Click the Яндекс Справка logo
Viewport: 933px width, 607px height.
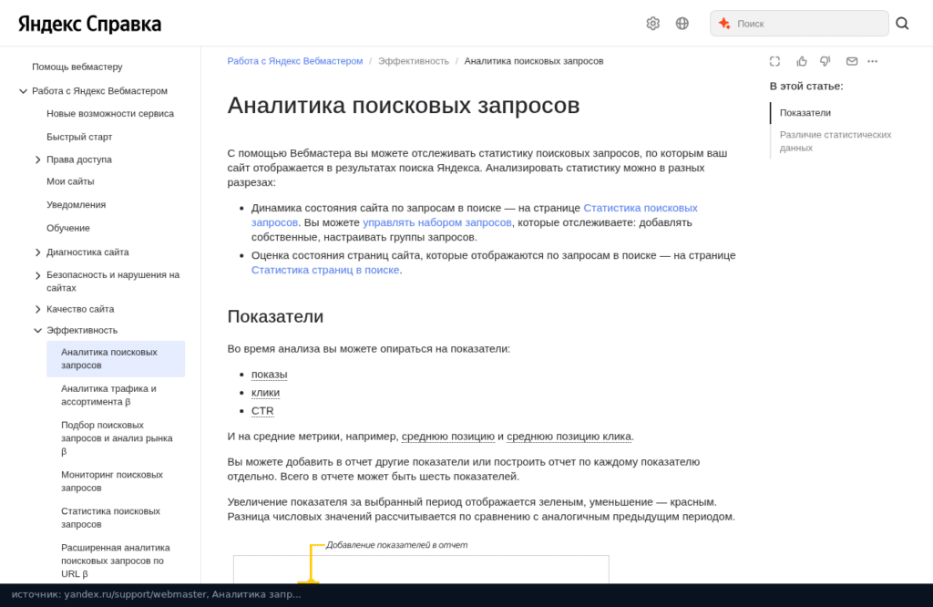(x=90, y=24)
